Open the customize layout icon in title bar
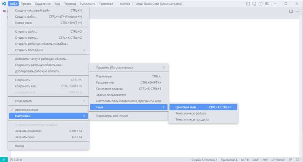 (267, 4)
